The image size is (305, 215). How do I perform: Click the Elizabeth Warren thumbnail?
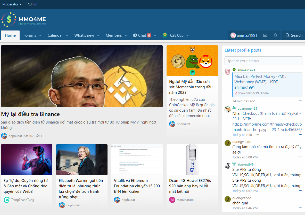(82, 160)
